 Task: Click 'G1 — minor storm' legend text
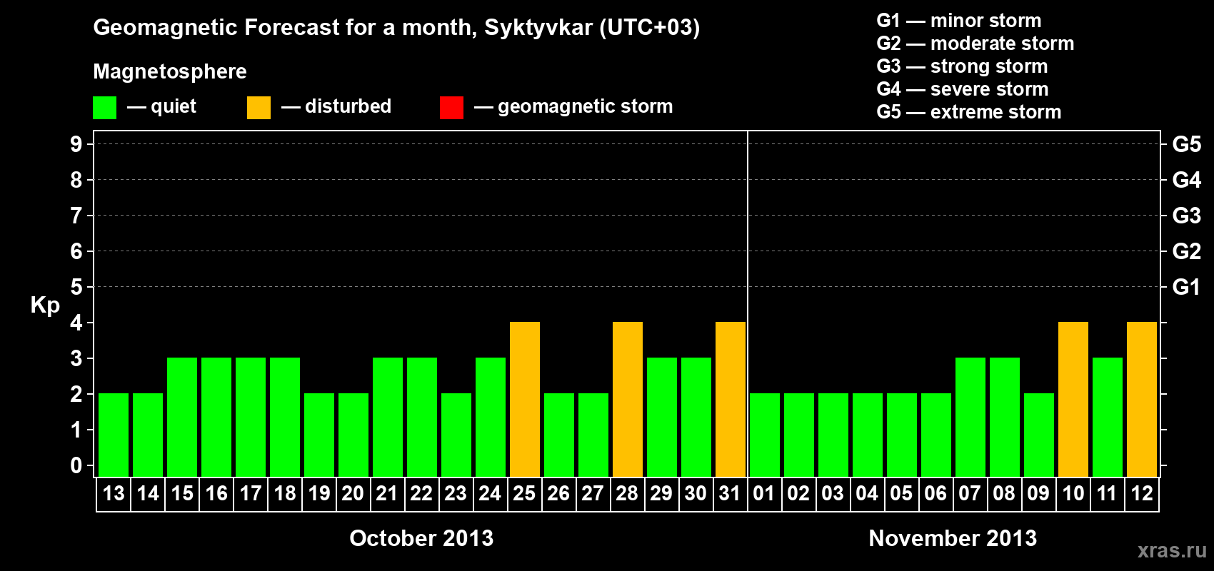(959, 21)
